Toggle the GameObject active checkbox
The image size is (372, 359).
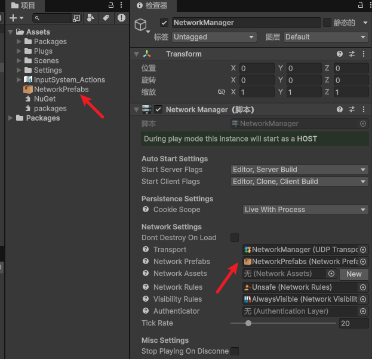tap(164, 23)
